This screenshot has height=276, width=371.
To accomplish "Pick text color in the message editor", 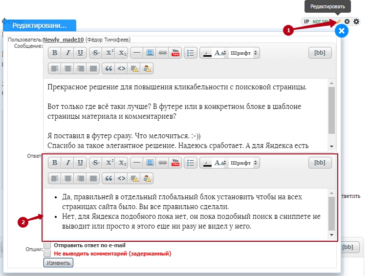I will pos(207,53).
